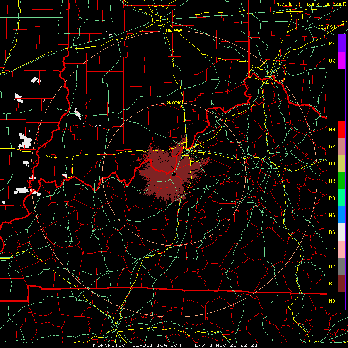348x348 pixels.
Task: Click the HYDROMETEOR CLASSIFICATION title text
Action: (x=136, y=345)
